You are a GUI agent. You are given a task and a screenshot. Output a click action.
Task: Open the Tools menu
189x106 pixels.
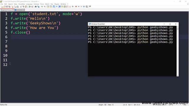(x=42, y=4)
